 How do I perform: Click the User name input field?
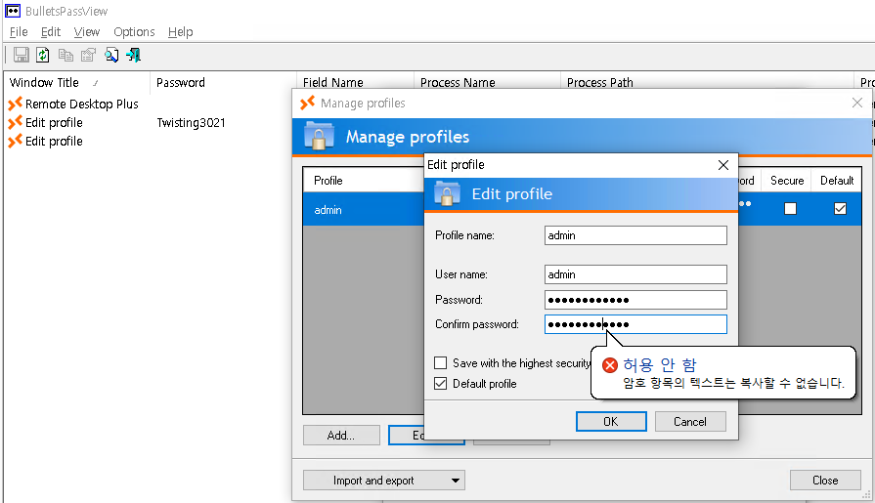coord(635,274)
